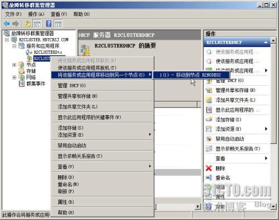Image resolution: width=279 pixels, height=220 pixels.
Task: Choose 删除(D) in context menu
Action: [103, 177]
